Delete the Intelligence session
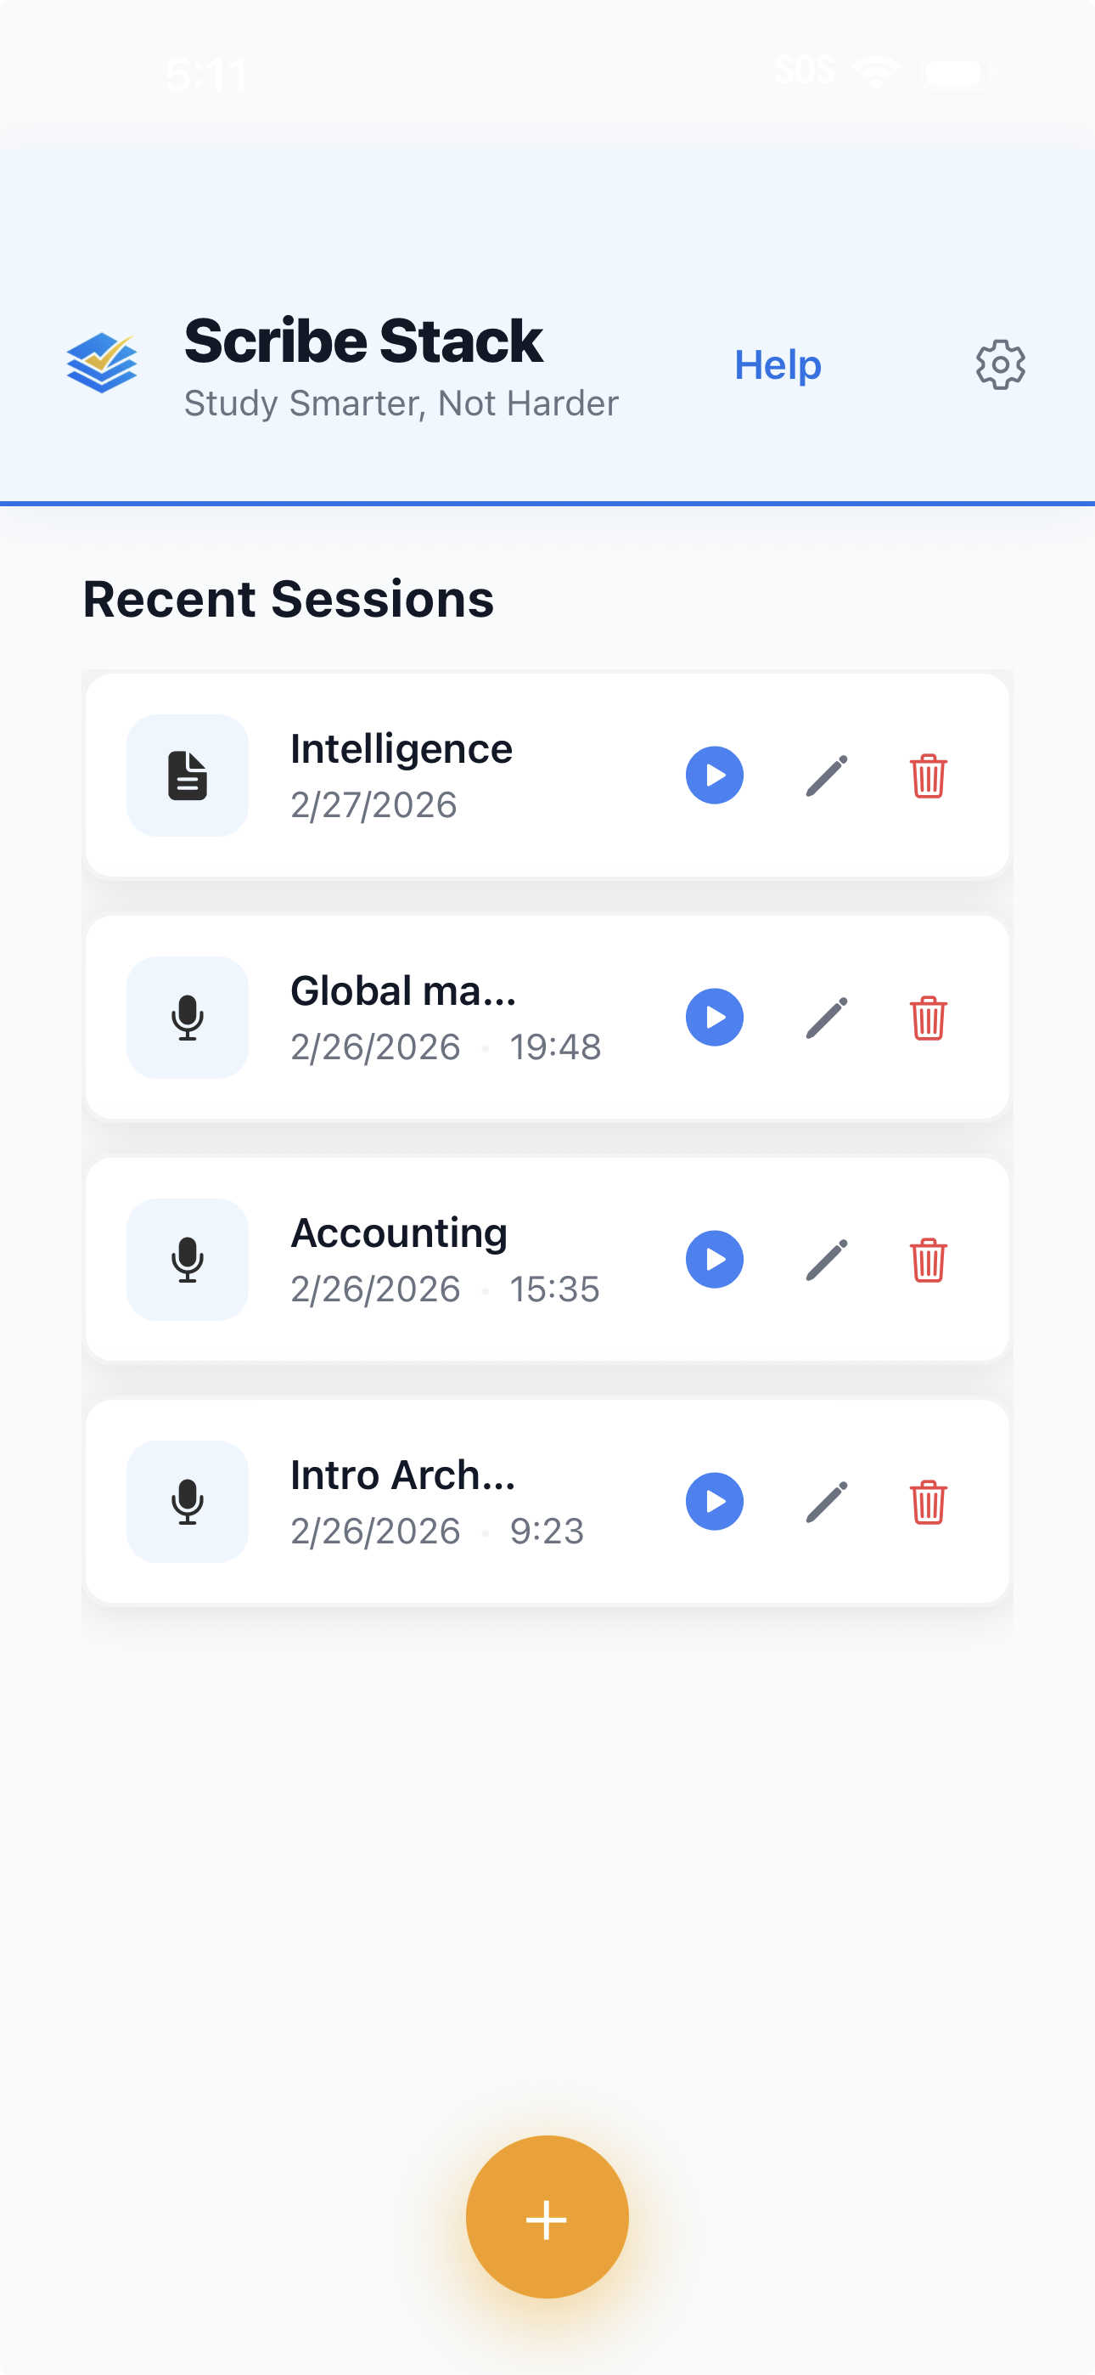 point(928,776)
